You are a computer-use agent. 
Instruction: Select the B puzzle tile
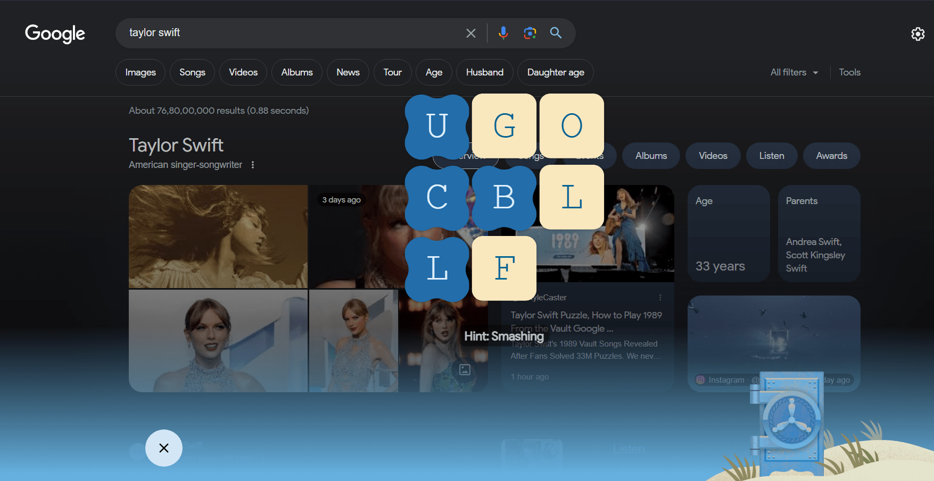click(x=504, y=198)
